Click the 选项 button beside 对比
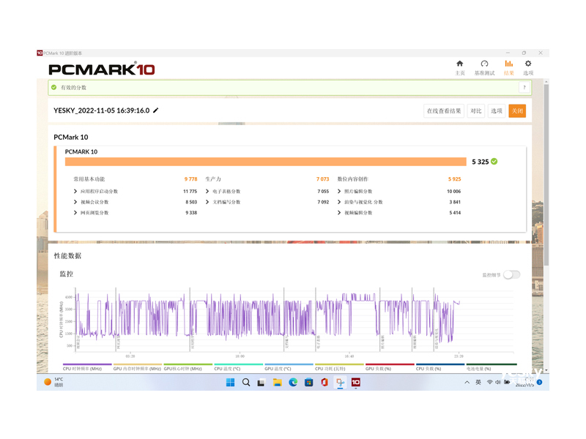Image resolution: width=586 pixels, height=439 pixels. pos(497,111)
